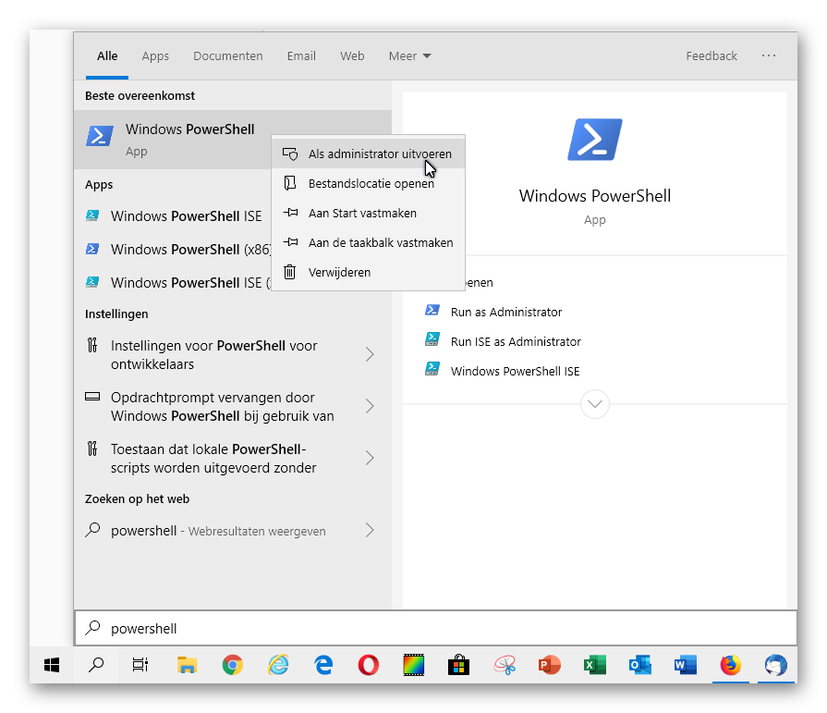
Task: Open the rainbow color app on taskbar
Action: pyautogui.click(x=414, y=665)
